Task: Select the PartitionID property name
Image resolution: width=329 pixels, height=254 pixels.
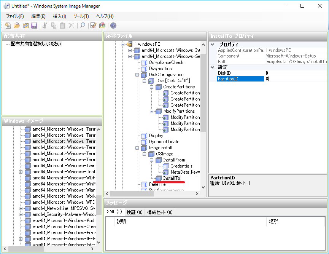Action: 240,79
